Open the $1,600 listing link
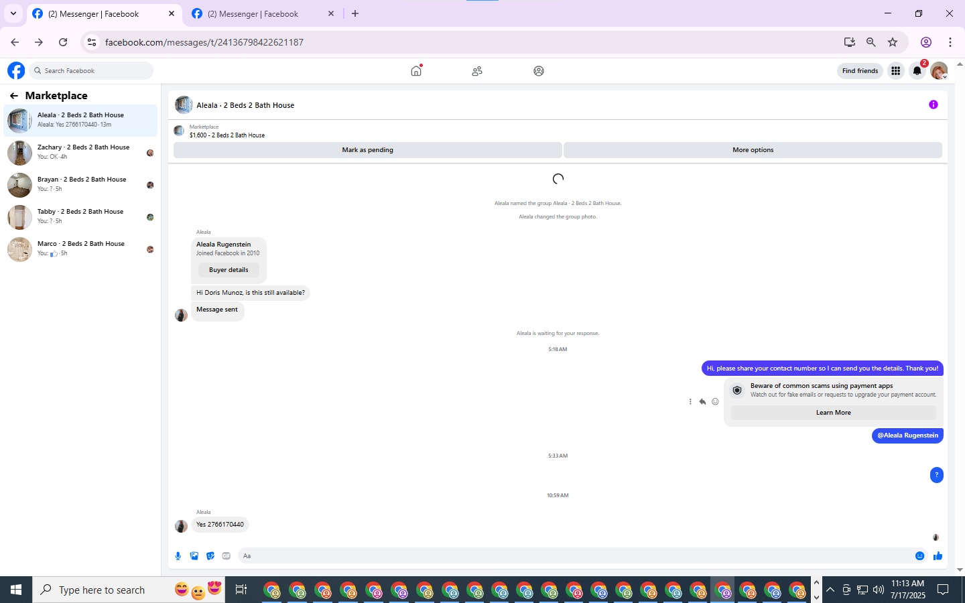 (227, 135)
